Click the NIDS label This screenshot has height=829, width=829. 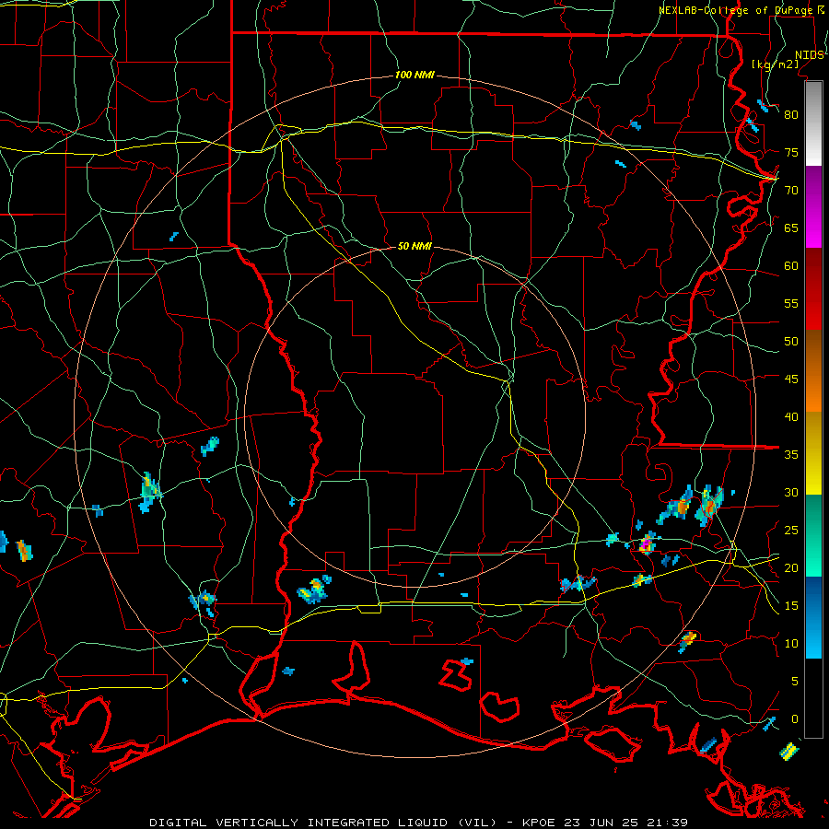click(x=810, y=55)
